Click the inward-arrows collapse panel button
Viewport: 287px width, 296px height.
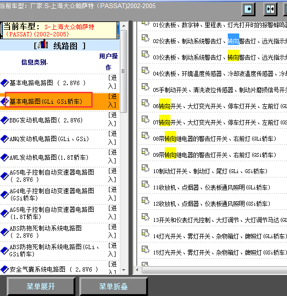270,9
